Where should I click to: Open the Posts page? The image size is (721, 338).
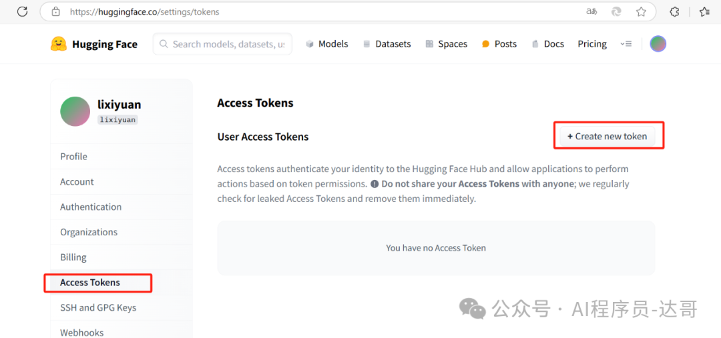click(499, 44)
